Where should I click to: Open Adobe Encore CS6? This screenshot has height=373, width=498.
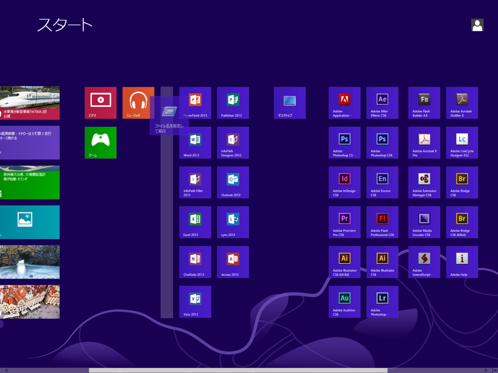point(382,182)
